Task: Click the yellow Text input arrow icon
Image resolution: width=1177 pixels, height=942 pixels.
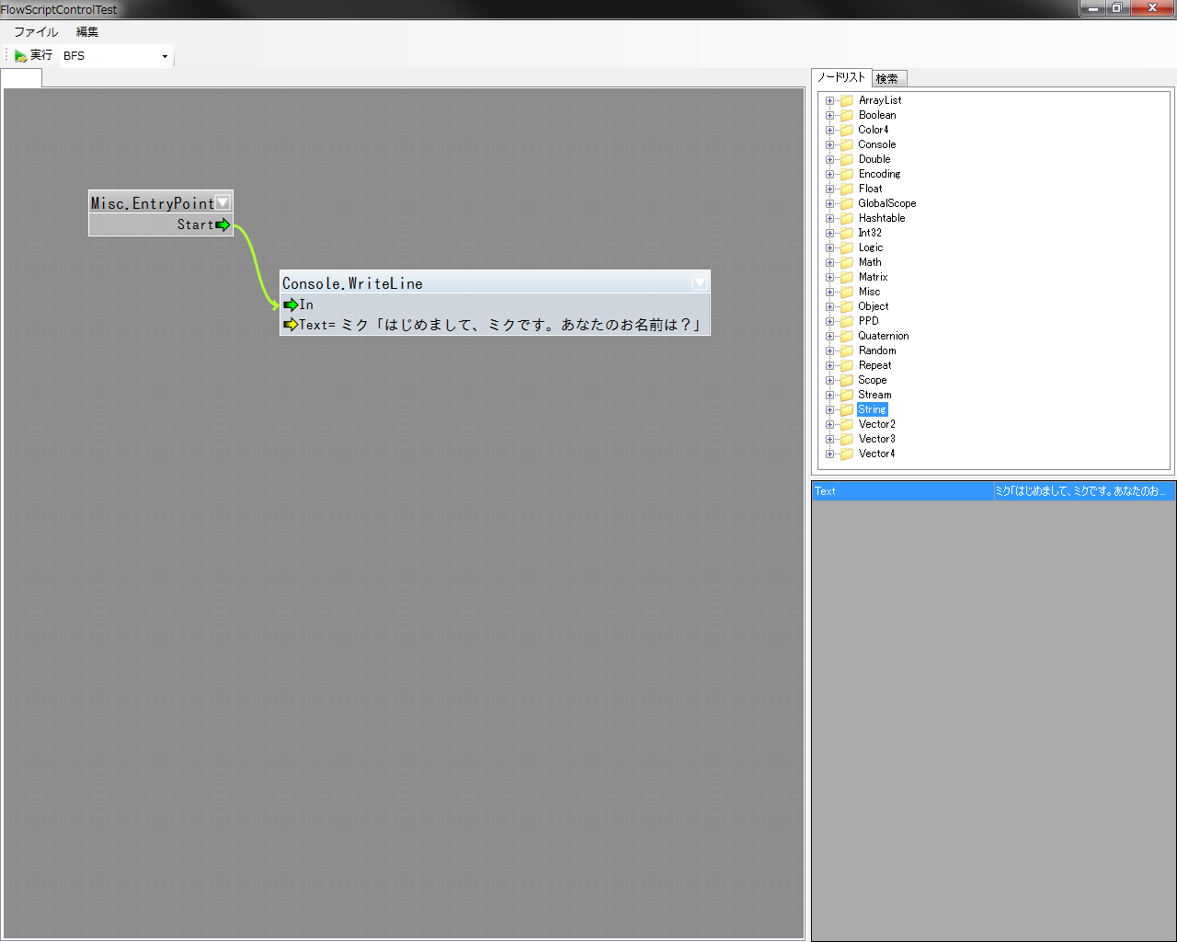Action: coord(291,325)
